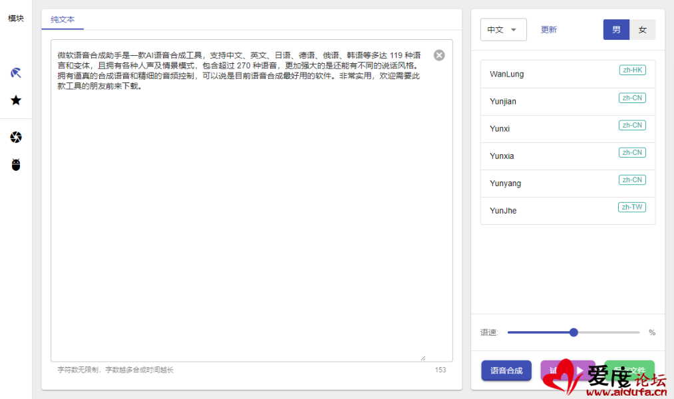Clear text with the round X icon
Viewport: 674px width, 399px height.
click(x=439, y=55)
